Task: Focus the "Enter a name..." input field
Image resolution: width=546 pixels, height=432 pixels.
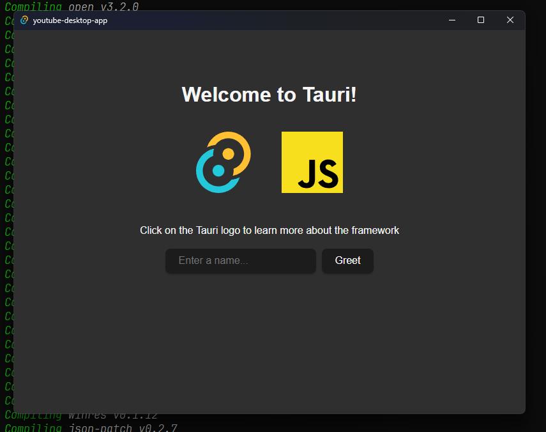Action: point(241,261)
